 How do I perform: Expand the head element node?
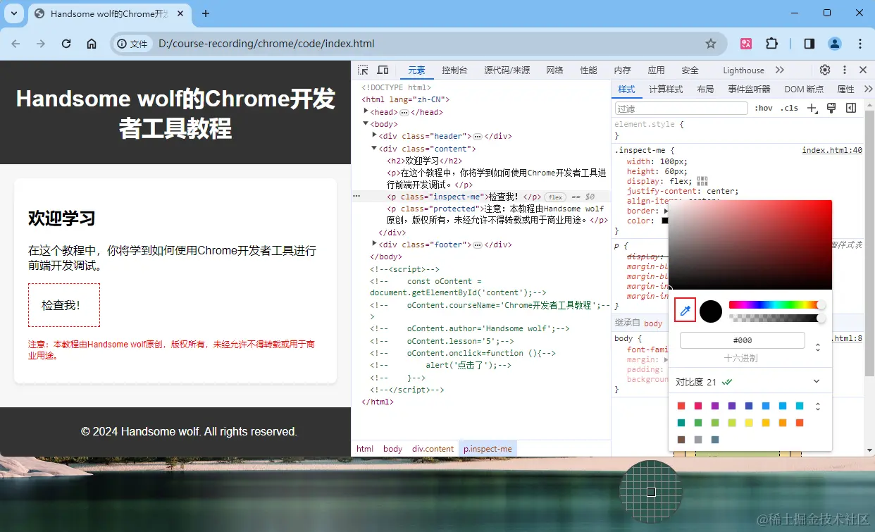tap(366, 111)
